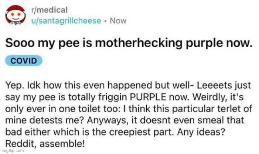Image resolution: width=259 pixels, height=154 pixels.
Task: Click the word "Sooo" starting the title
Action: (20, 43)
